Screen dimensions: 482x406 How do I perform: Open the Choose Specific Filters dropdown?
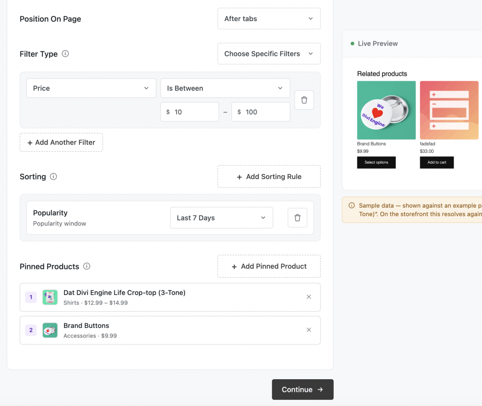tap(269, 54)
